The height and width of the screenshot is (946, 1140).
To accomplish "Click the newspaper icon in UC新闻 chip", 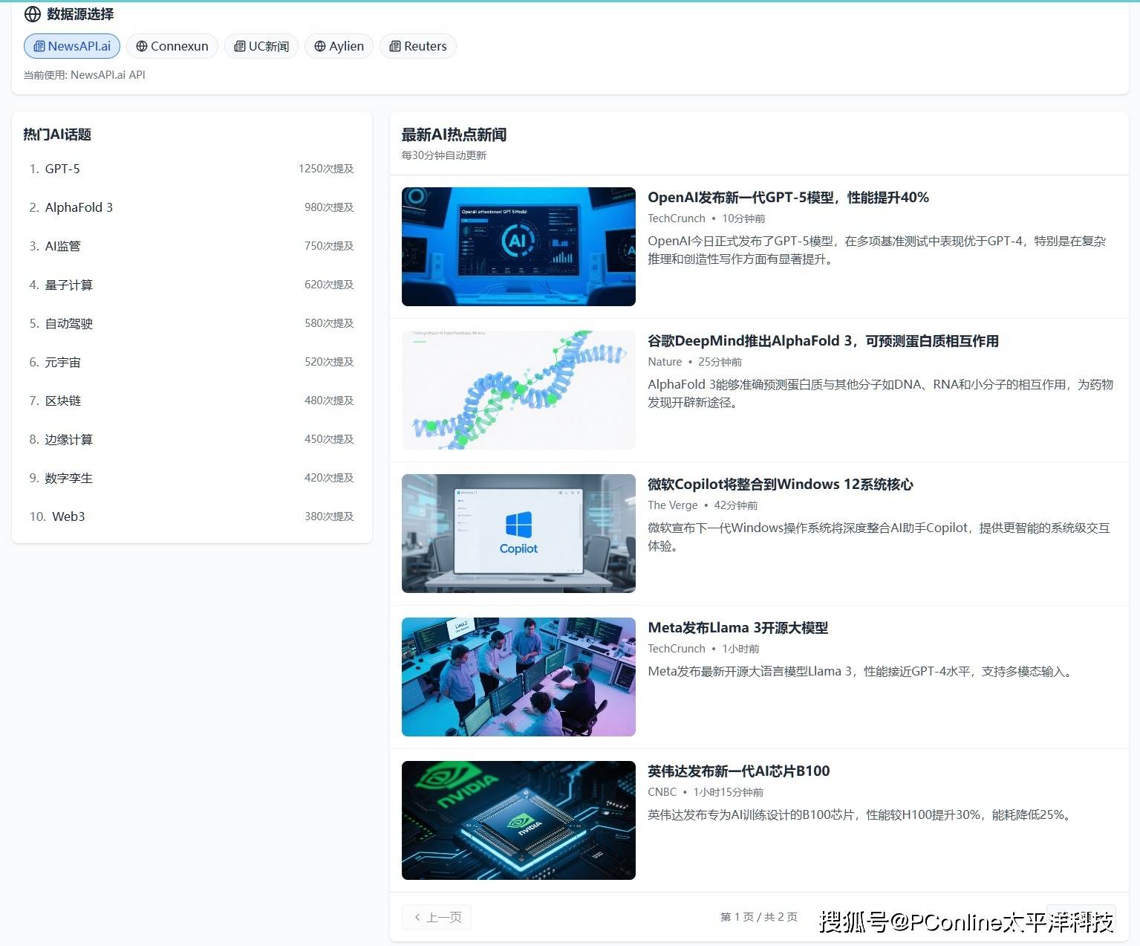I will coord(239,46).
